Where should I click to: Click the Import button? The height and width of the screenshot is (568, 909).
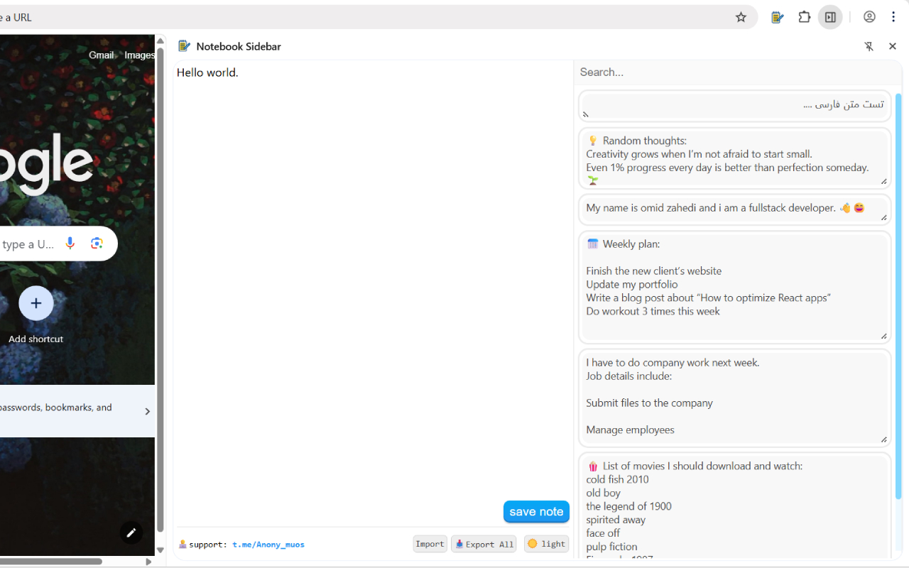[430, 544]
